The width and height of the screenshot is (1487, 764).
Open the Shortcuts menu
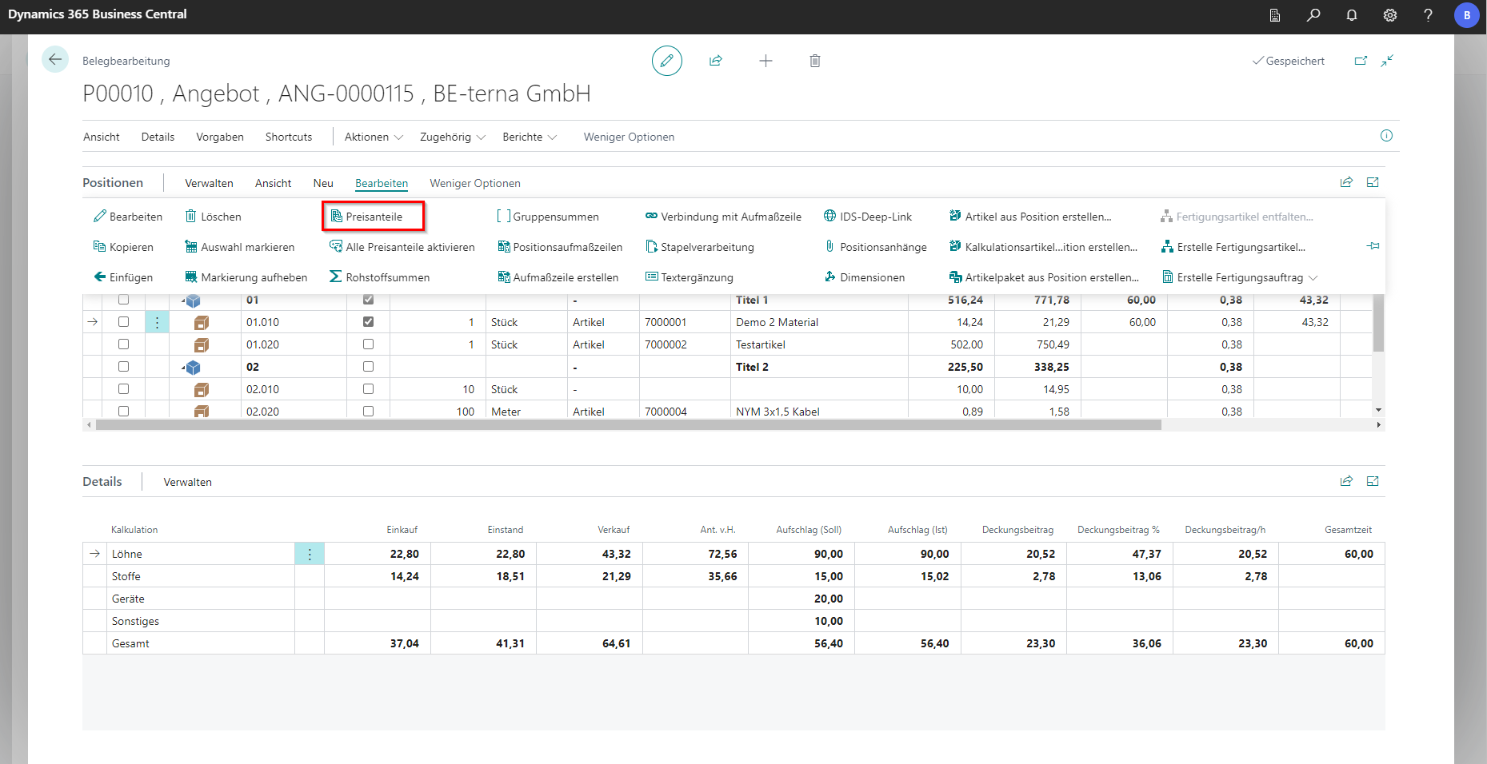click(289, 137)
